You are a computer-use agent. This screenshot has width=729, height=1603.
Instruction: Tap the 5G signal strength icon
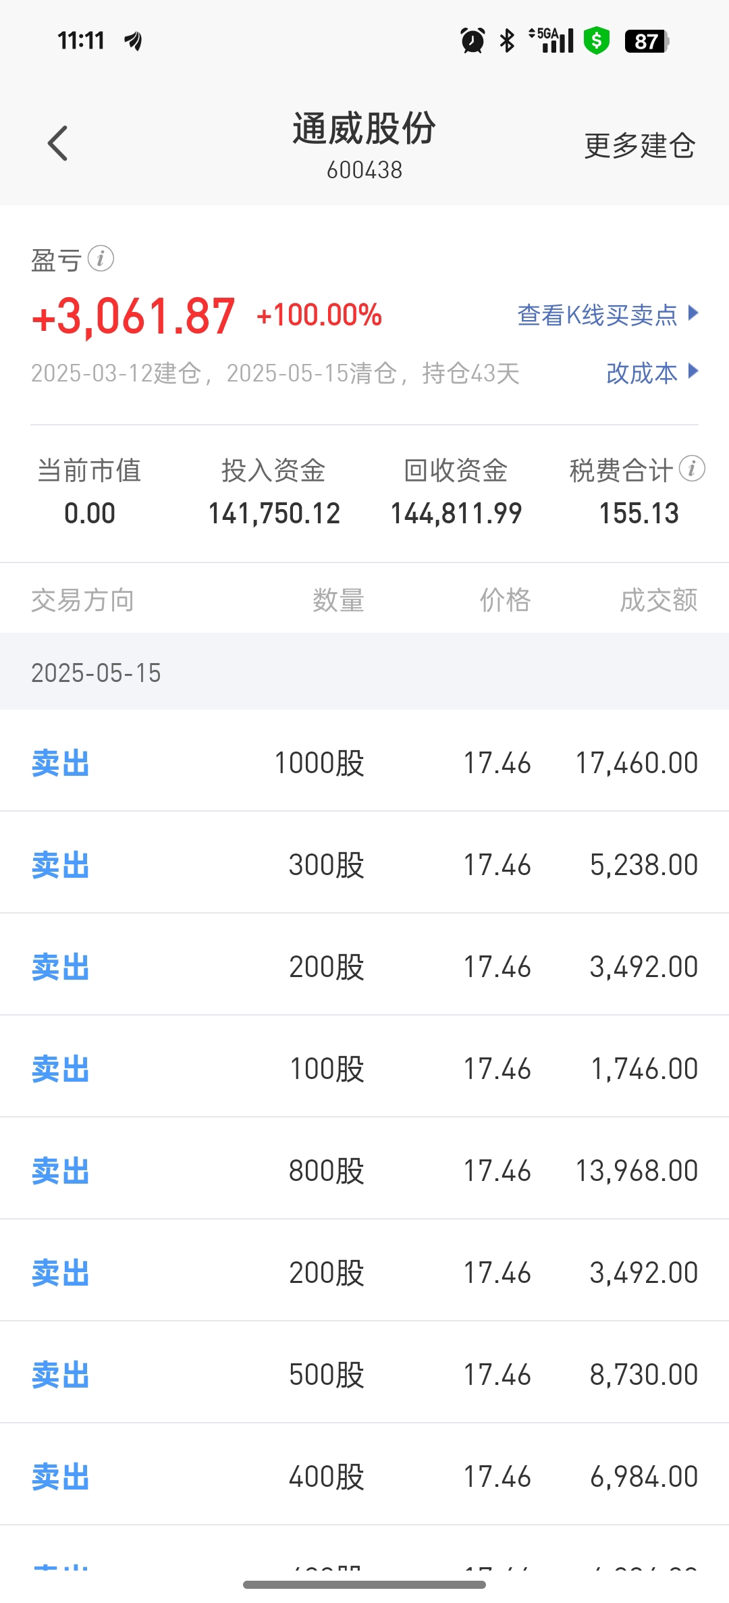(x=551, y=41)
